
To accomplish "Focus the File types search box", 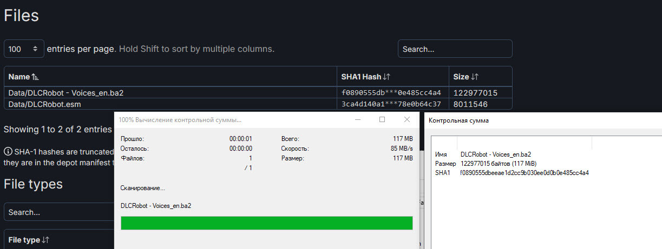I will pyautogui.click(x=58, y=212).
